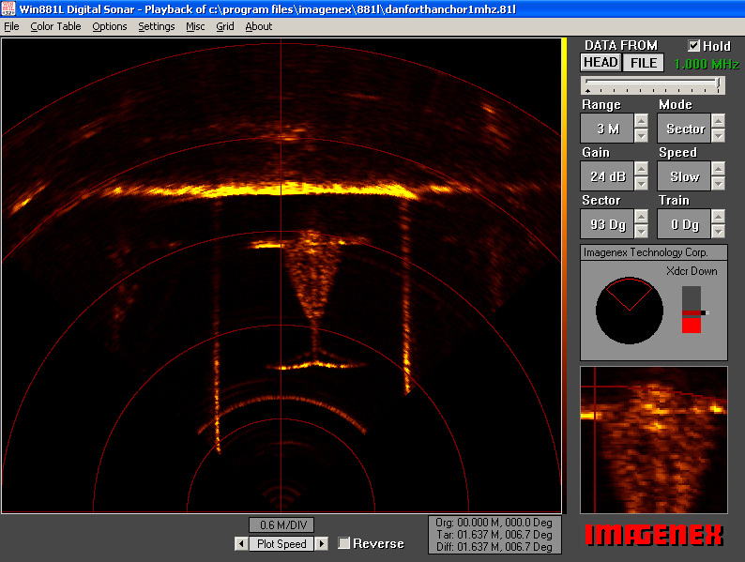This screenshot has width=745, height=562.
Task: Decrease Train angle with down arrow
Action: coord(719,232)
